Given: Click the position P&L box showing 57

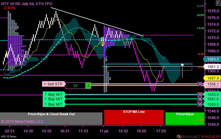Looking at the screenshot, I should point(76,86).
